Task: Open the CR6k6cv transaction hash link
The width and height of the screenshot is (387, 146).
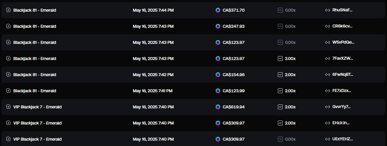Action: tap(342, 26)
